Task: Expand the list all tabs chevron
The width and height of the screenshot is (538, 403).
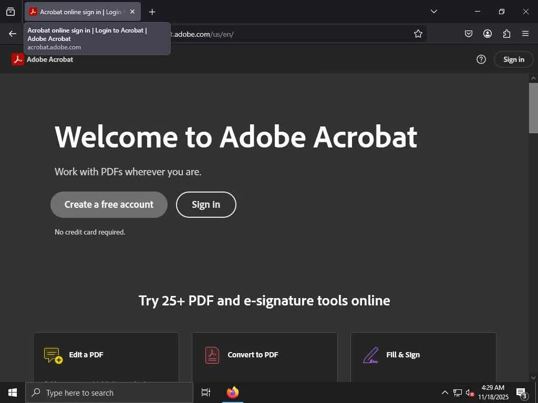Action: (x=433, y=12)
